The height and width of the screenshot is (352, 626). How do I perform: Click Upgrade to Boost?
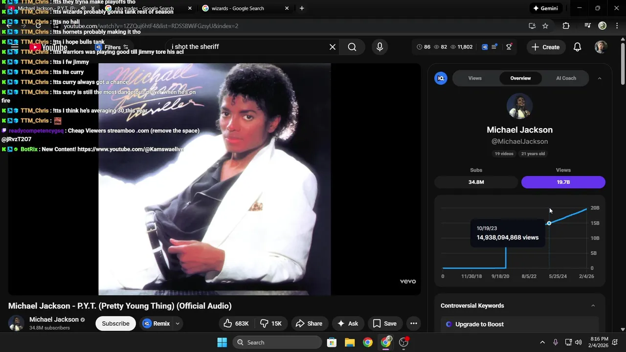(x=479, y=324)
